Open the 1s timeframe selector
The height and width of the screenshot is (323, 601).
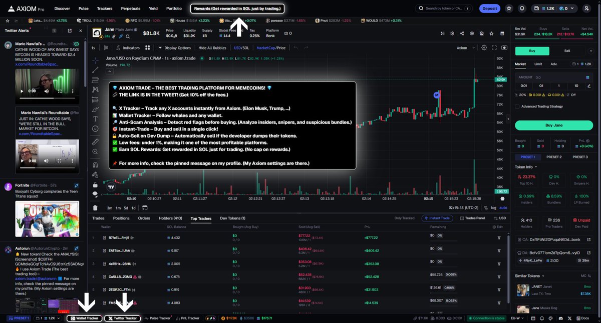coord(93,48)
